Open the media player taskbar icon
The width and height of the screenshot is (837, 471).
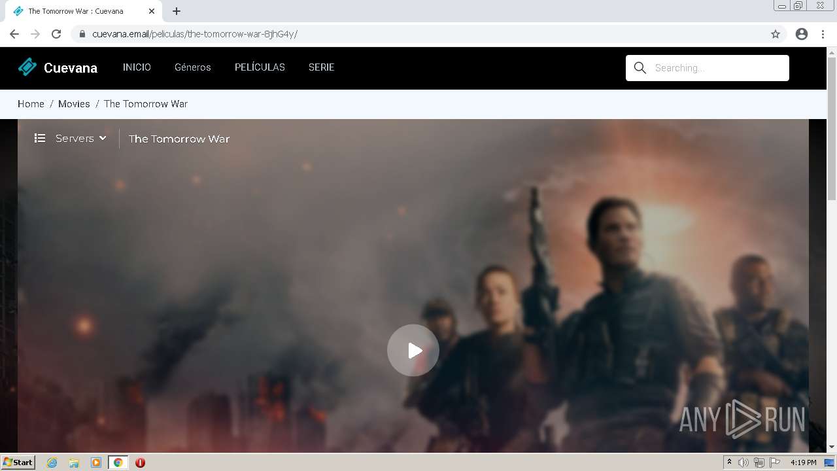coord(96,462)
